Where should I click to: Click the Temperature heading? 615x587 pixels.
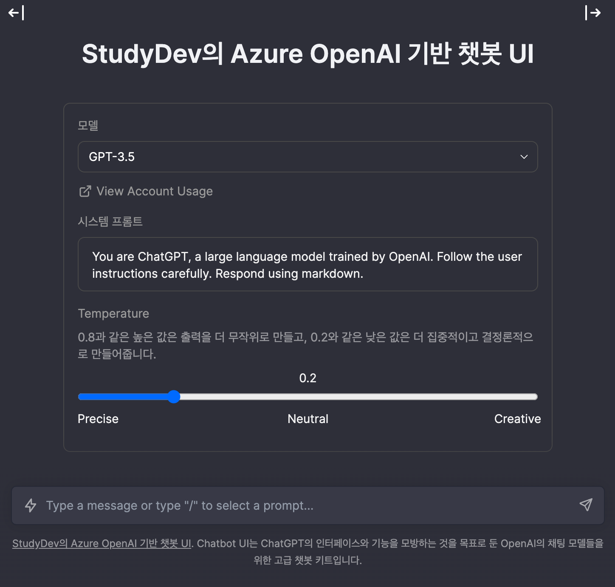coord(113,313)
